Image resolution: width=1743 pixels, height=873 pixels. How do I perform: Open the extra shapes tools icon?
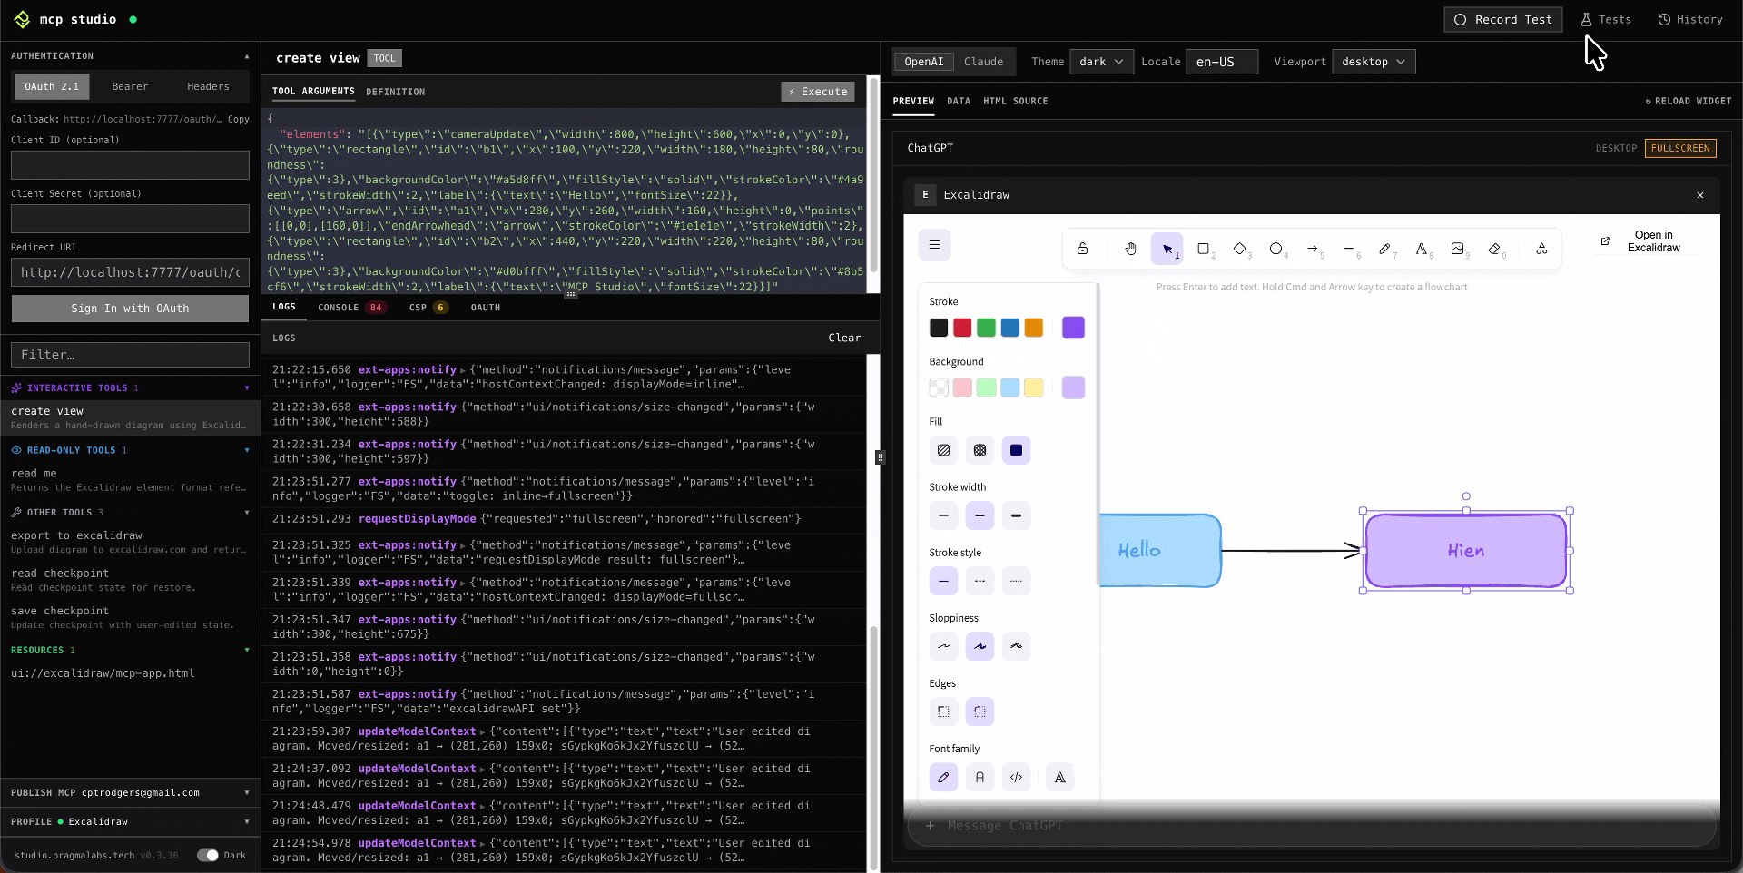point(1541,249)
